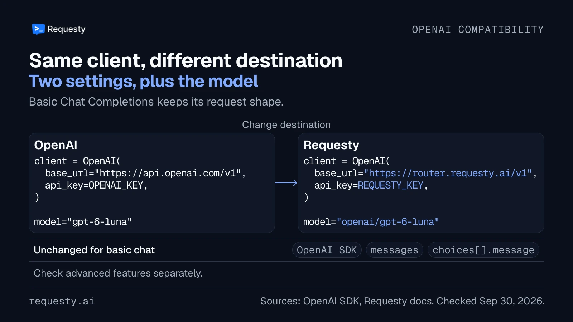This screenshot has height=322, width=573.
Task: Select 'Basic Chat Completions keeps its request shape.'
Action: point(156,102)
